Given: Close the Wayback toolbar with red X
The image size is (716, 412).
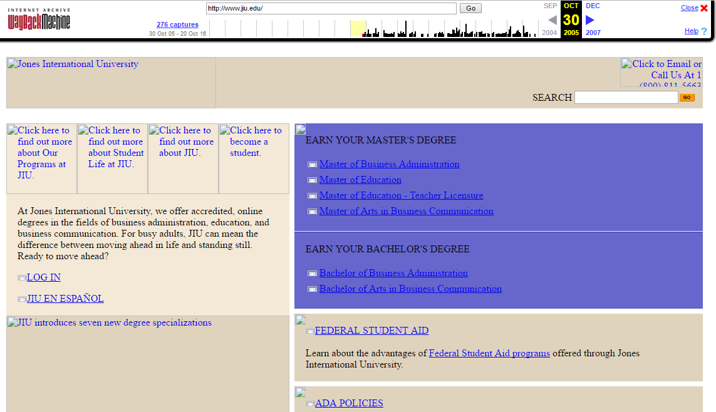Looking at the screenshot, I should pyautogui.click(x=704, y=8).
